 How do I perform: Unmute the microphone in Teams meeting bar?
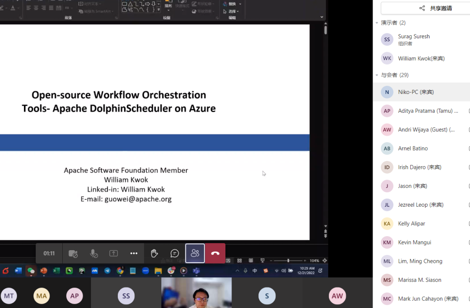pyautogui.click(x=94, y=254)
